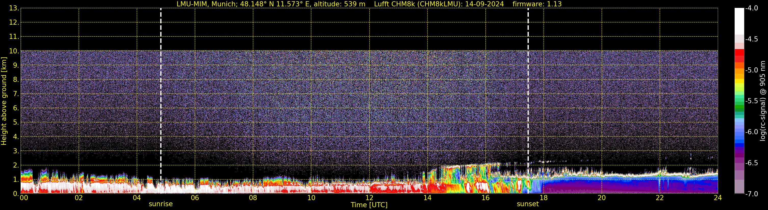
Task: Click the '06' time axis tick label
Action: (195, 198)
